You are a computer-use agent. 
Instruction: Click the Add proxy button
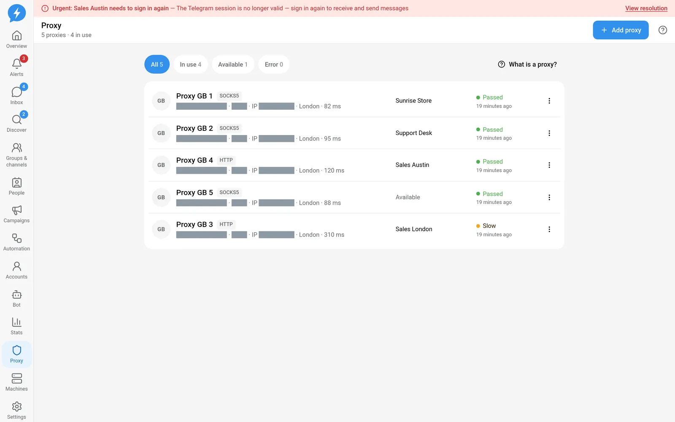[621, 30]
